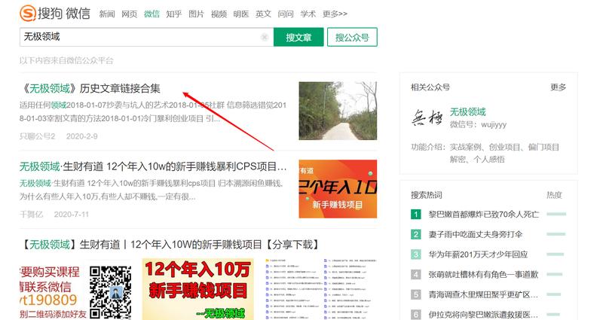Click the 搜公众号 button

pyautogui.click(x=352, y=37)
